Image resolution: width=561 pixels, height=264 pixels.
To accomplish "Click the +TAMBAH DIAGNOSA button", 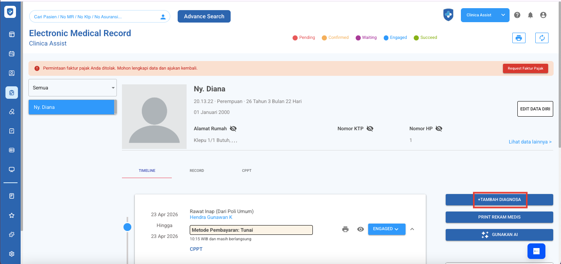I will (x=499, y=199).
